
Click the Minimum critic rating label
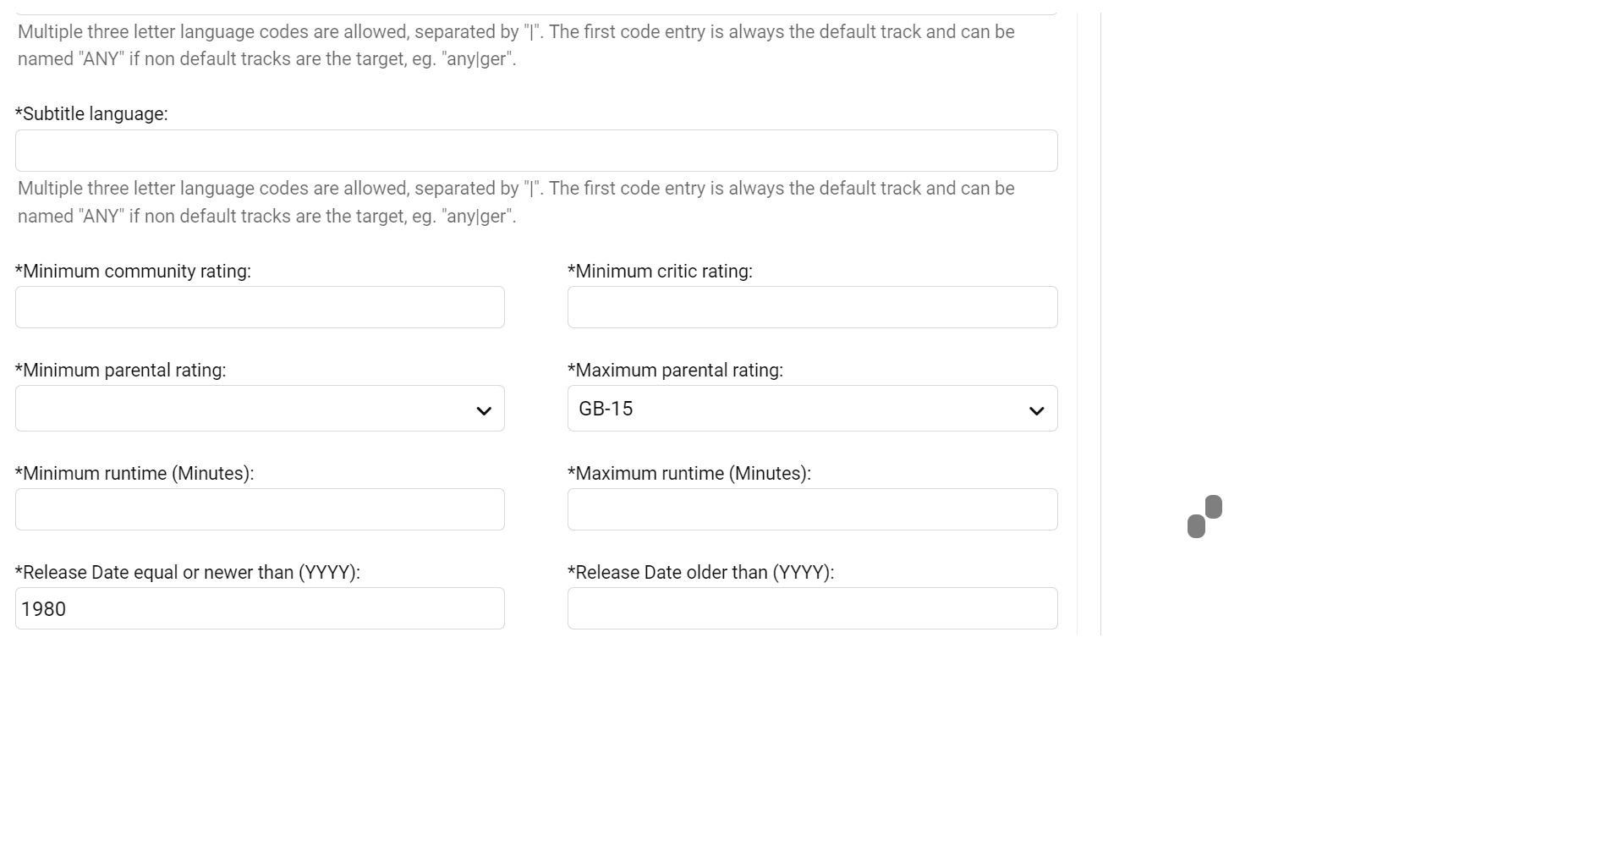pyautogui.click(x=660, y=272)
